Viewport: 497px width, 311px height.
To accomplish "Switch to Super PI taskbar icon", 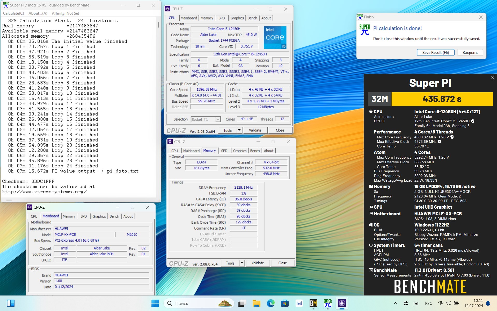I will coord(327,303).
